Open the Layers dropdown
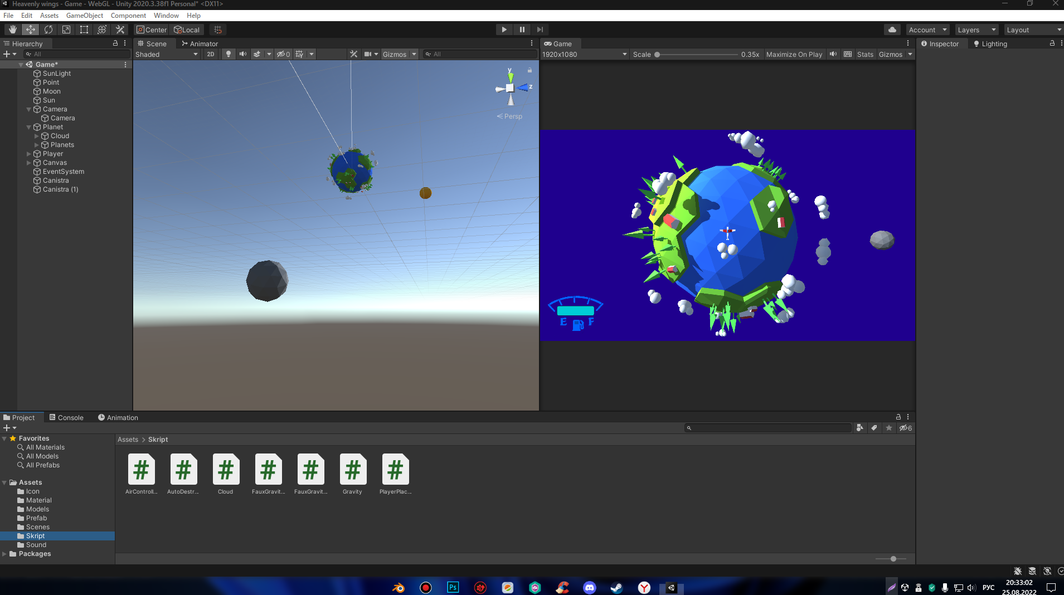 pyautogui.click(x=976, y=30)
